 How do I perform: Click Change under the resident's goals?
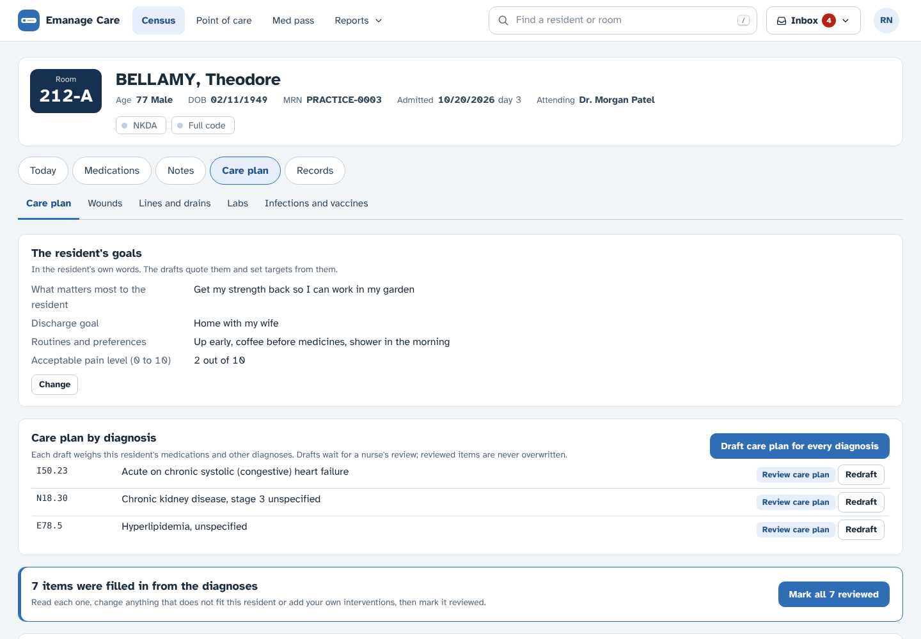(x=55, y=385)
